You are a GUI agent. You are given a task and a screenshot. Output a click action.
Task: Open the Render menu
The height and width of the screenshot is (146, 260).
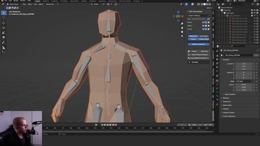click(x=16, y=1)
